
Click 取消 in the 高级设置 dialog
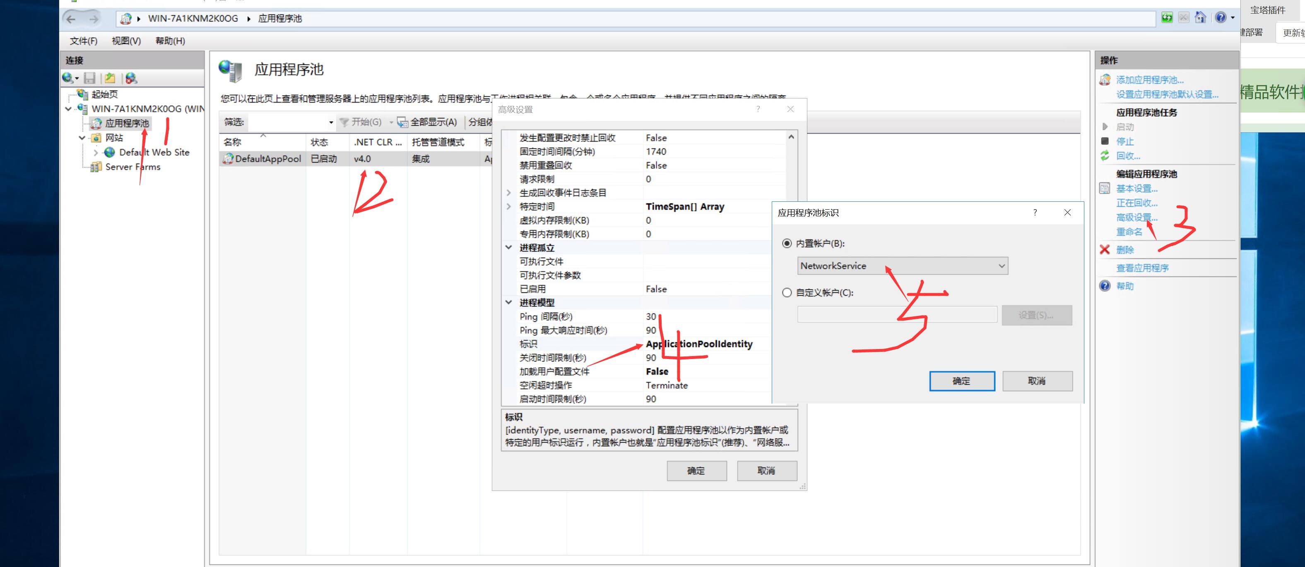click(x=766, y=471)
